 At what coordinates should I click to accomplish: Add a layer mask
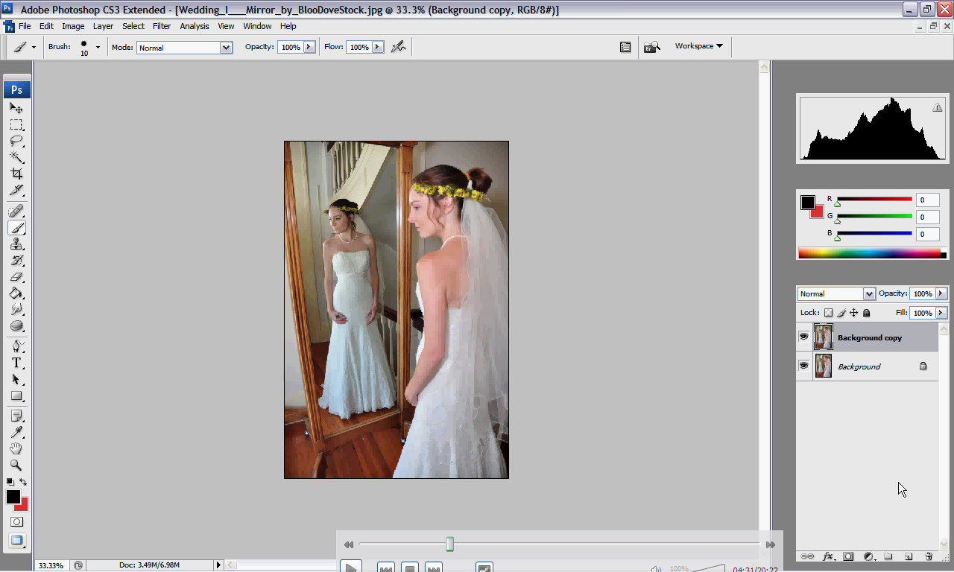click(x=848, y=556)
